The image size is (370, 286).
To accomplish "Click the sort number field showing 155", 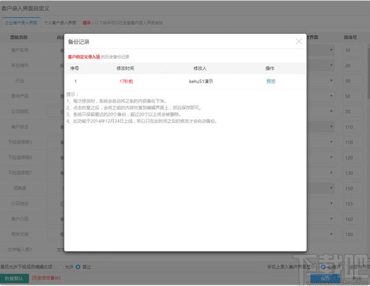I will pos(352,204).
